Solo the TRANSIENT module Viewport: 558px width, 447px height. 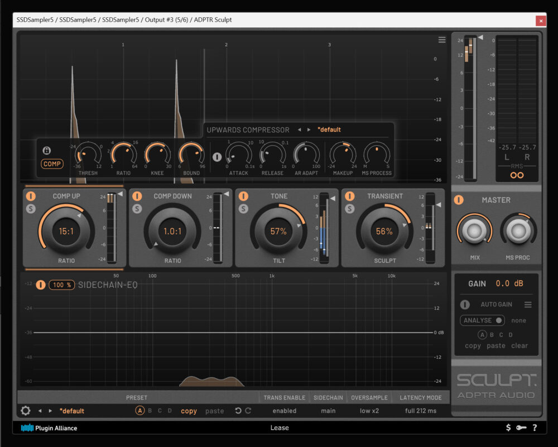pos(350,209)
